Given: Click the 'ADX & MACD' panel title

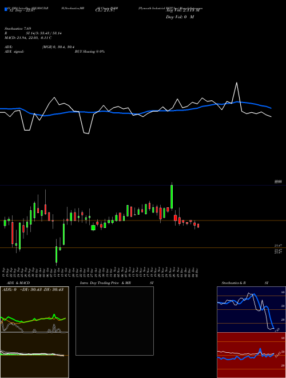Looking at the screenshot, I should [x=18, y=283].
